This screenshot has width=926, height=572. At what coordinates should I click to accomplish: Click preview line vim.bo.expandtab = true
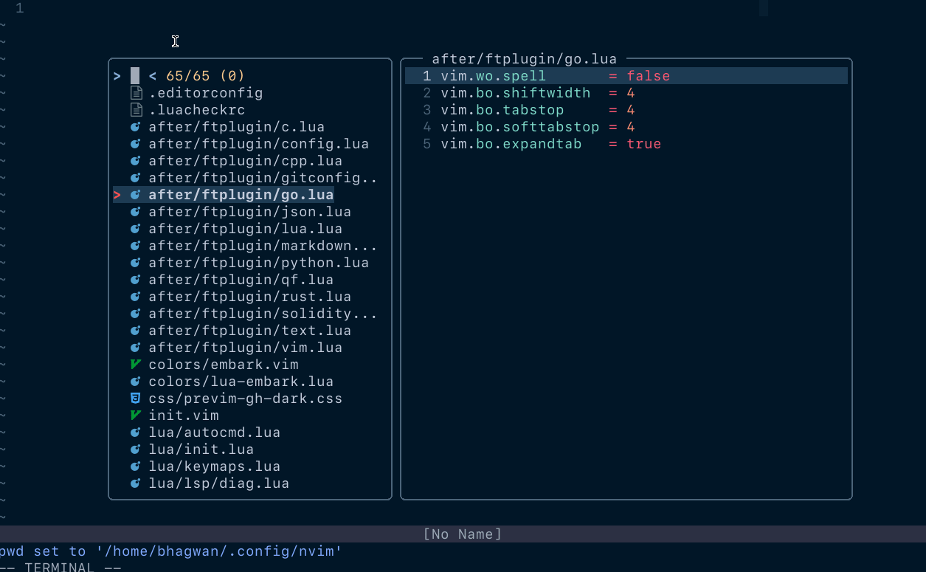coord(551,144)
